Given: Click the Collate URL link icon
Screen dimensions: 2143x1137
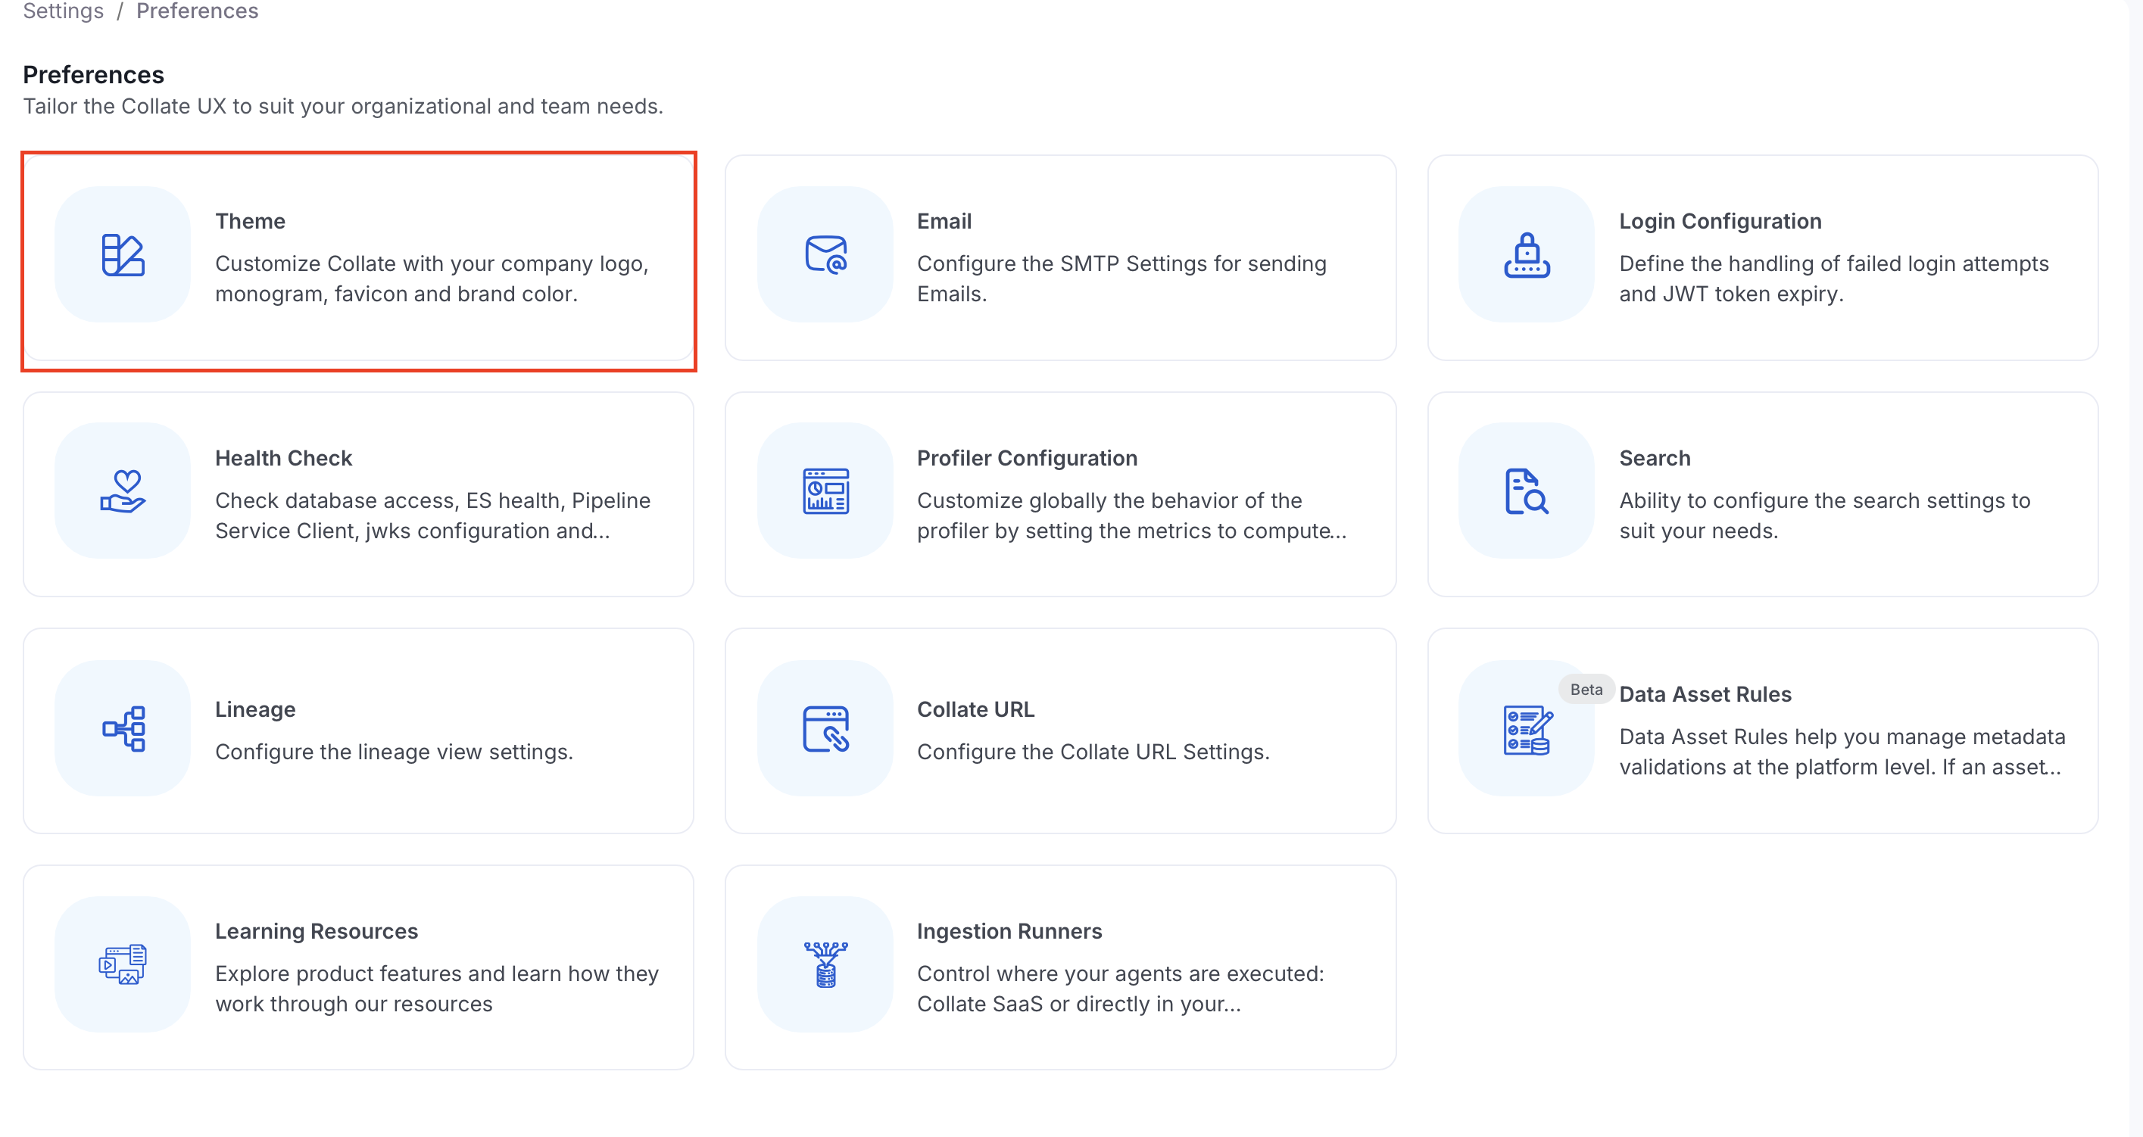Looking at the screenshot, I should (x=825, y=729).
